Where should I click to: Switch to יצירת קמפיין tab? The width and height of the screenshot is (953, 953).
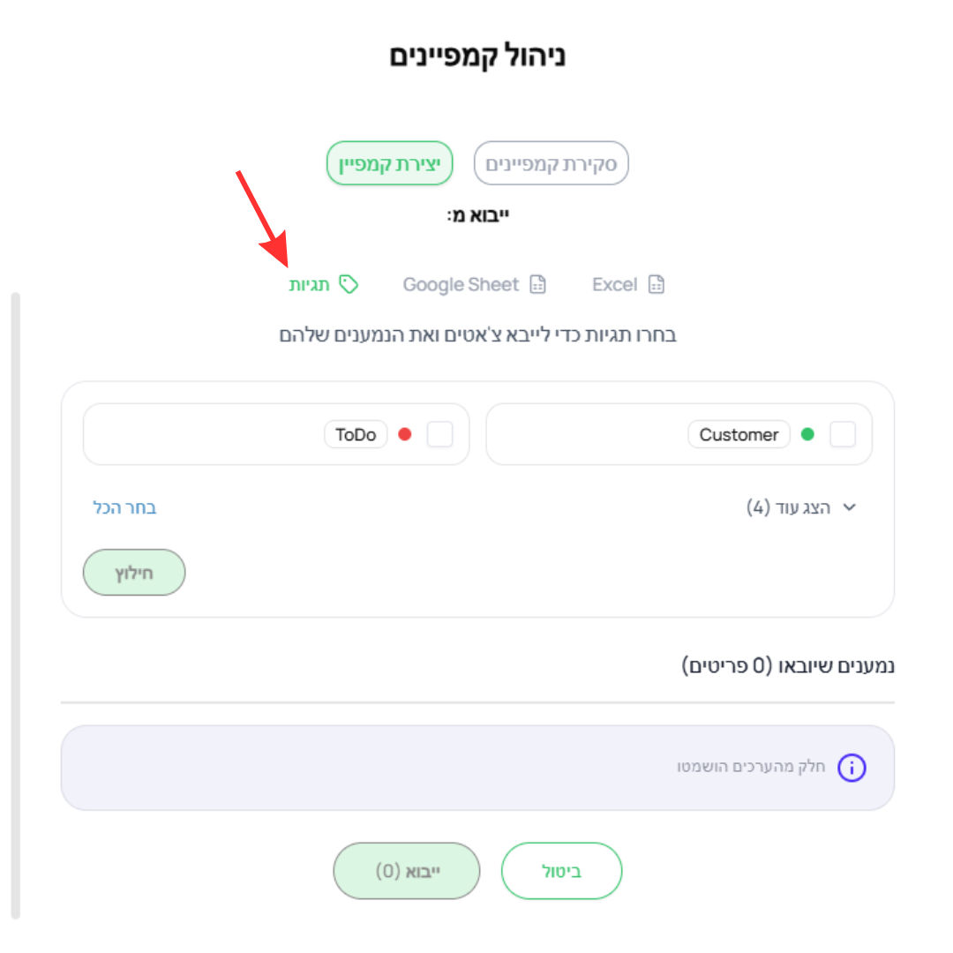click(x=390, y=163)
